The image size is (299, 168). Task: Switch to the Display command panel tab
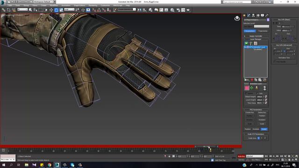[x=263, y=15]
